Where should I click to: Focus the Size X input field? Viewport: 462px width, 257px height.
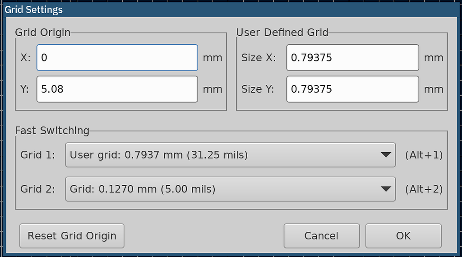(x=352, y=57)
